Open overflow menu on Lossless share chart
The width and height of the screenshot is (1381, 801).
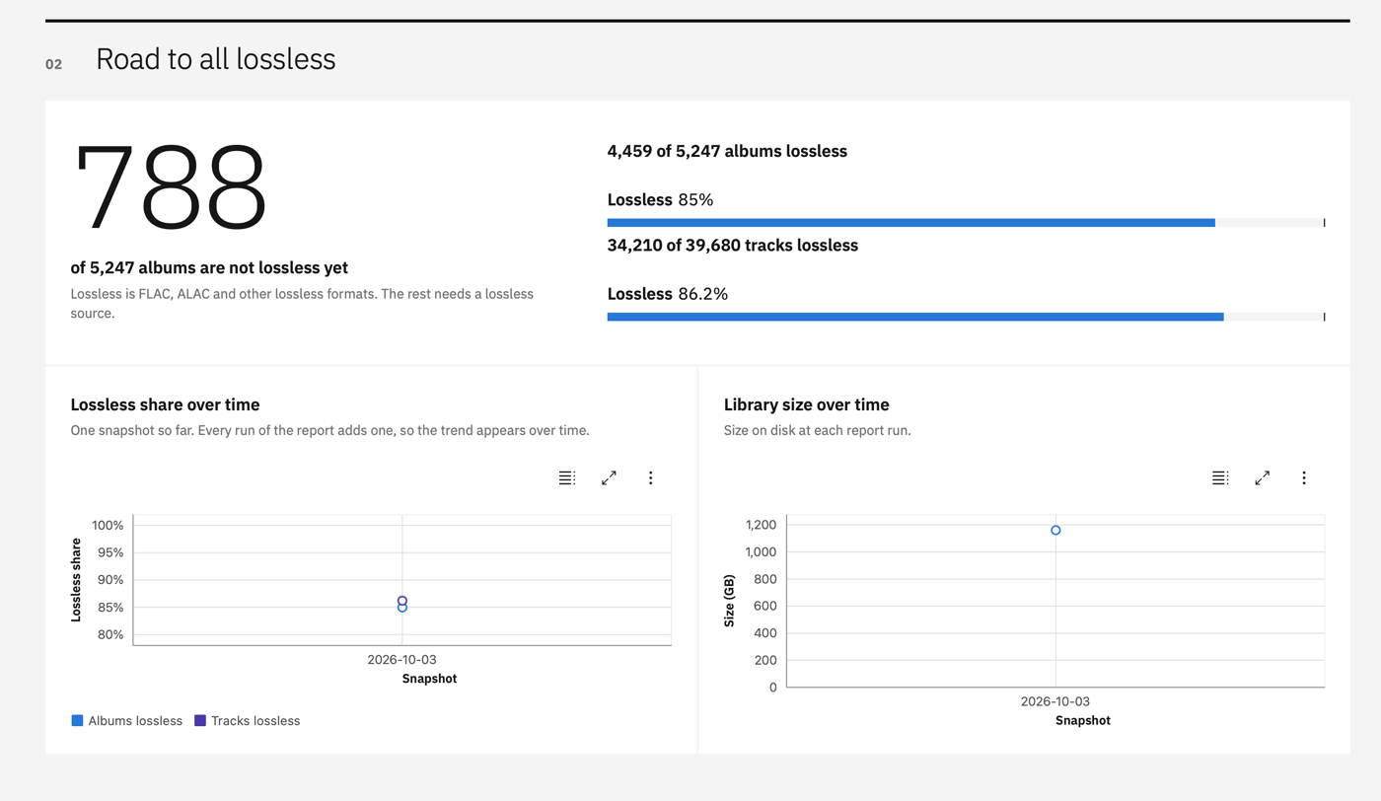point(650,477)
